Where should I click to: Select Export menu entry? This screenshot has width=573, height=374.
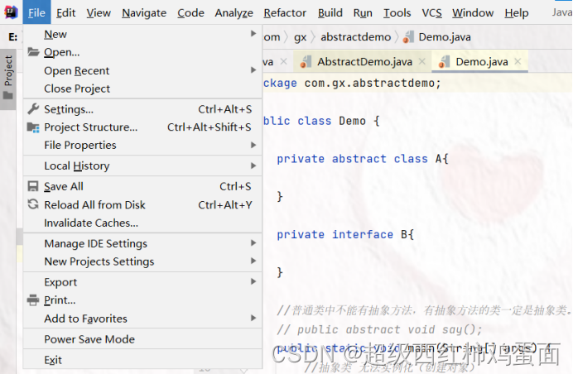142,282
